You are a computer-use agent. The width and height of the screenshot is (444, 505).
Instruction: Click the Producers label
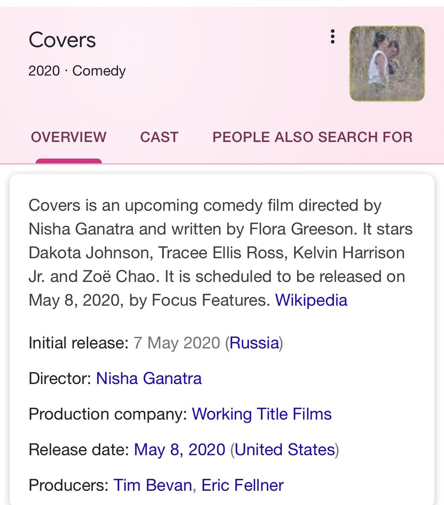pyautogui.click(x=69, y=485)
